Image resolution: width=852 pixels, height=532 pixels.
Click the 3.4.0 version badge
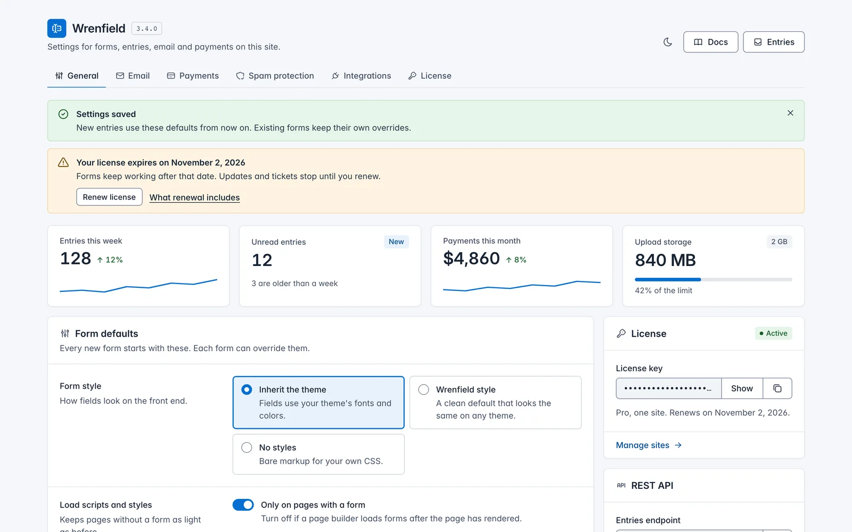click(146, 29)
